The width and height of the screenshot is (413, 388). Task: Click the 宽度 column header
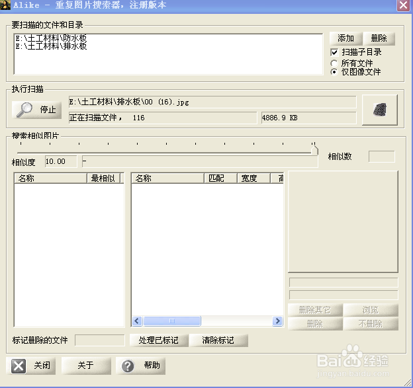pyautogui.click(x=253, y=178)
